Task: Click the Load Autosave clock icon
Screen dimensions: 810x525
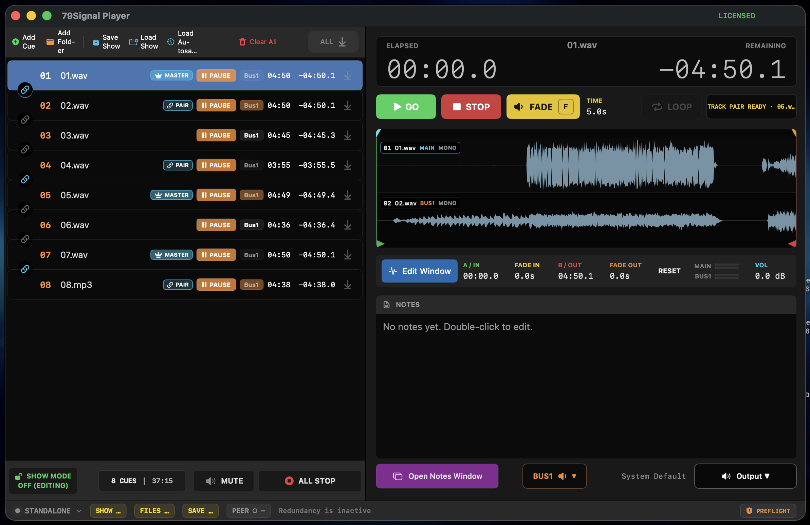Action: (170, 42)
